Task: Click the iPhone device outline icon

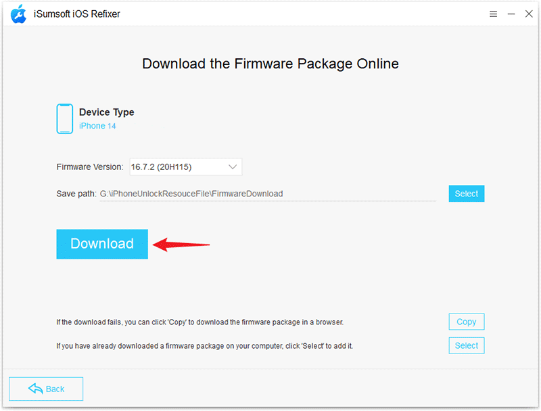Action: (x=65, y=118)
